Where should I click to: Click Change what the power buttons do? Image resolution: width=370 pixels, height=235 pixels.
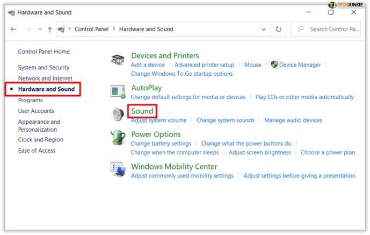pos(246,144)
